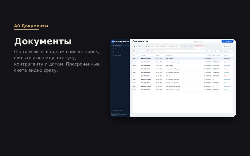250x156 pixels.
Task: Open the start date не указана picker
Action: pos(214,51)
